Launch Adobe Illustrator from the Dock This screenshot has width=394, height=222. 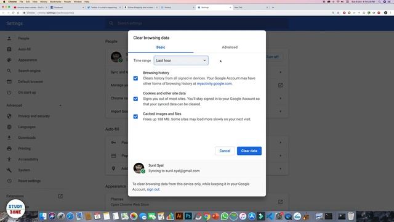pos(179,216)
